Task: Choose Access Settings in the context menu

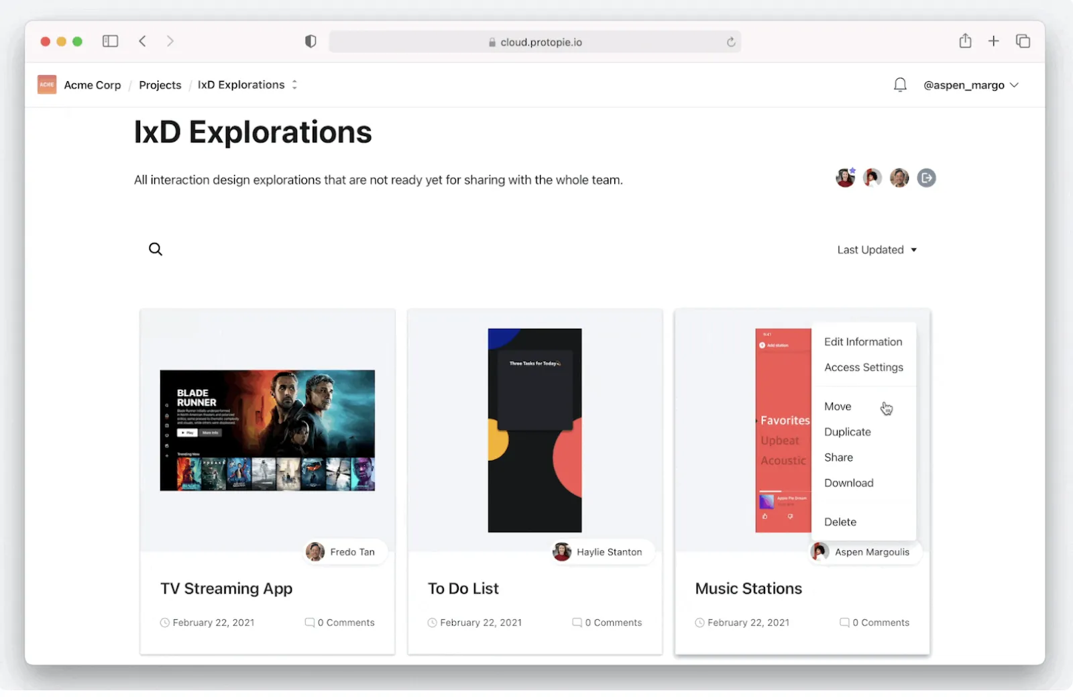Action: (x=863, y=368)
